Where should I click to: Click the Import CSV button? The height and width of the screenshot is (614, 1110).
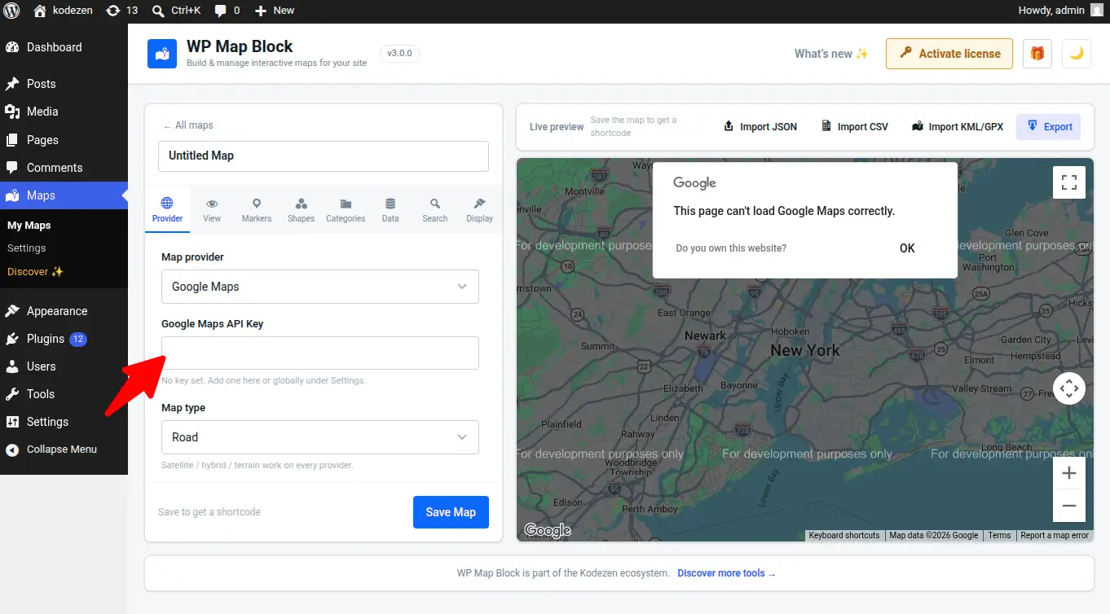pyautogui.click(x=854, y=127)
